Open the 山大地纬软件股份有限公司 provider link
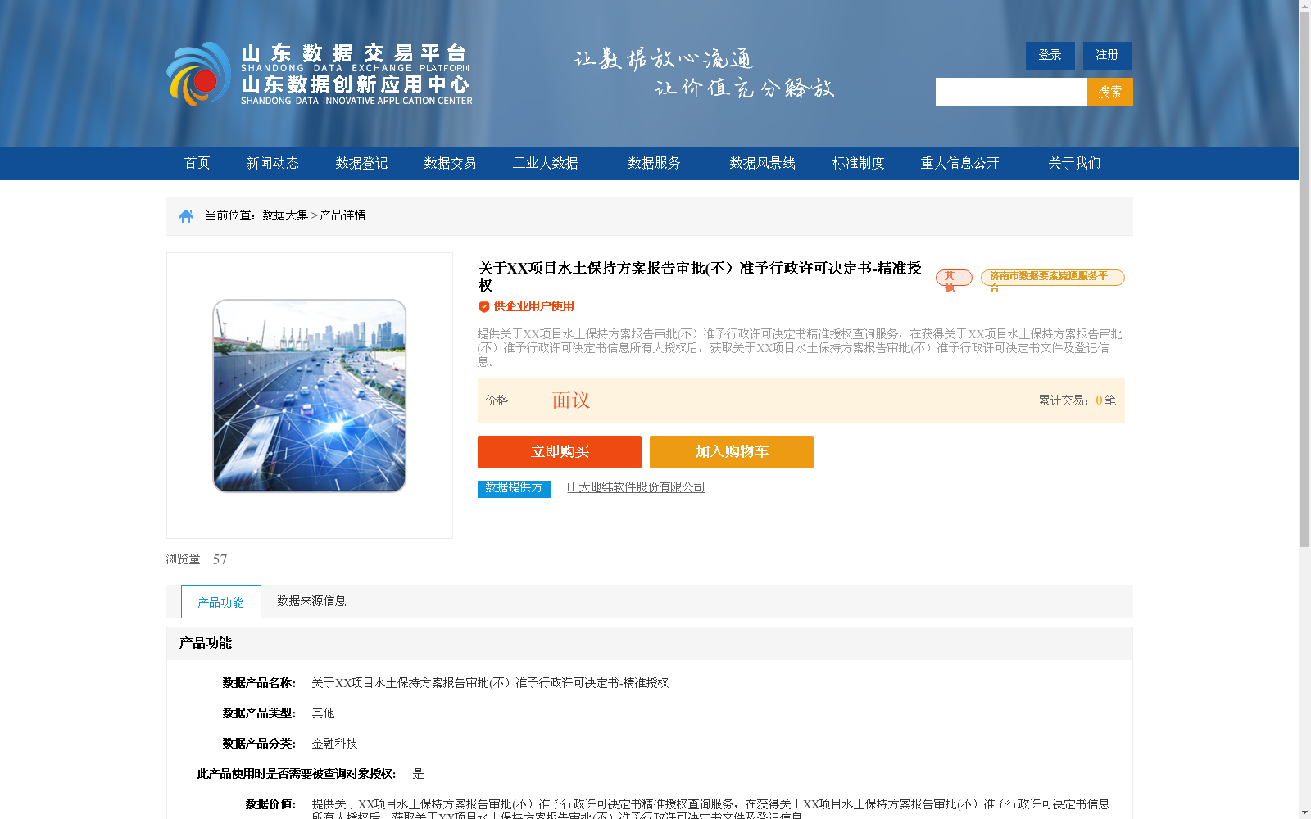The image size is (1311, 819). 637,486
